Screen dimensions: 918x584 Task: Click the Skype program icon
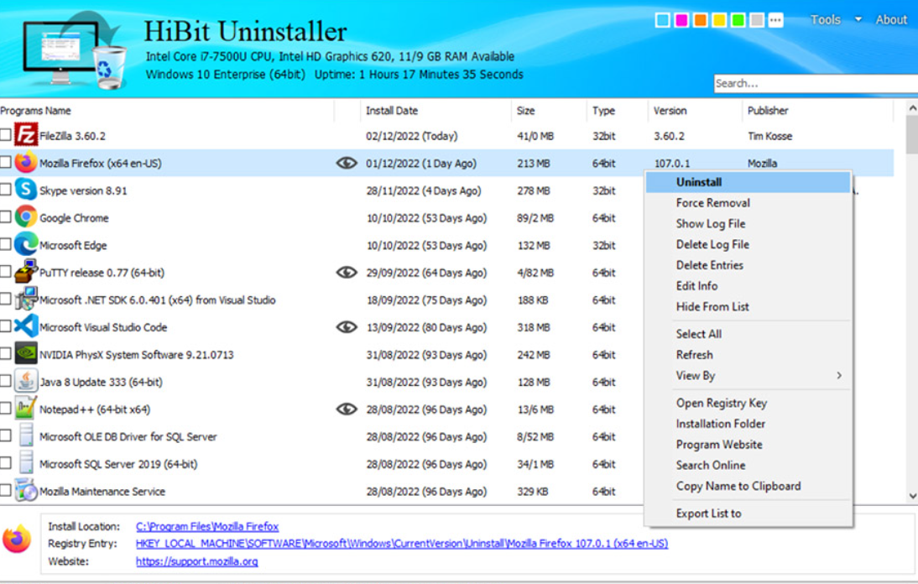click(x=26, y=190)
